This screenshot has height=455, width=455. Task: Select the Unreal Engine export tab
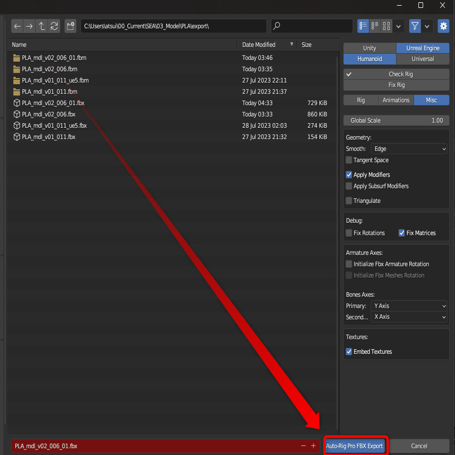tap(423, 48)
